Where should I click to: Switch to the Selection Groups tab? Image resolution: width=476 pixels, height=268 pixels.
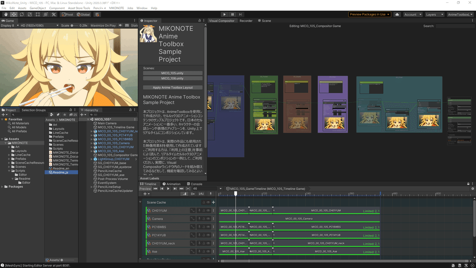[34, 110]
